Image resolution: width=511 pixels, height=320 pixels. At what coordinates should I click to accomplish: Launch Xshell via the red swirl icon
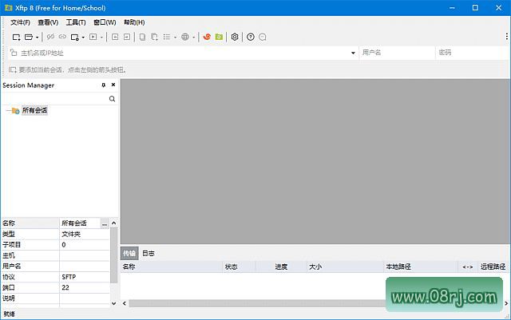(x=207, y=37)
